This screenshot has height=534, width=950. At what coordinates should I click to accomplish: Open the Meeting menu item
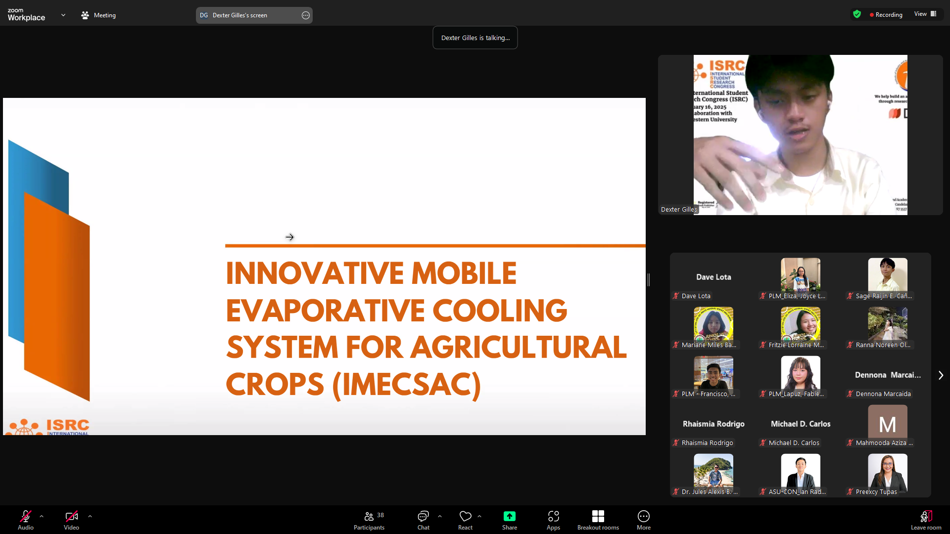[98, 15]
